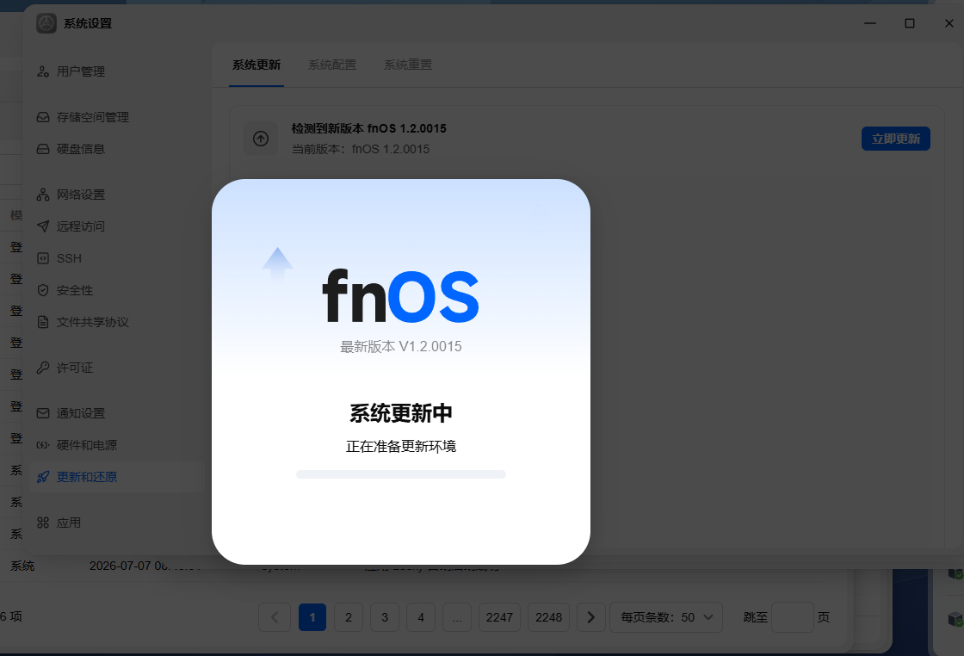The height and width of the screenshot is (656, 964).
Task: Select page 4 in the log pagination
Action: [421, 617]
